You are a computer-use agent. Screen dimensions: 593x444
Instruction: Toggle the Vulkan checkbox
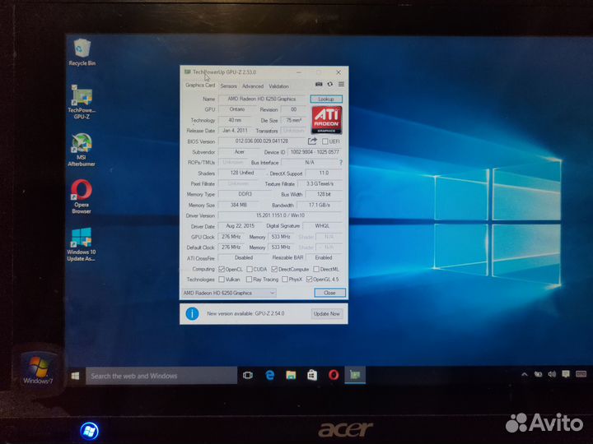[222, 280]
